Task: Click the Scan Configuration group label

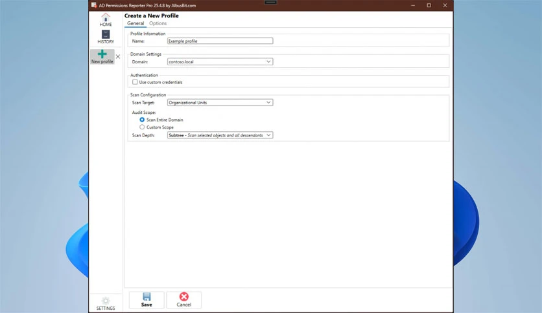Action: [x=148, y=95]
